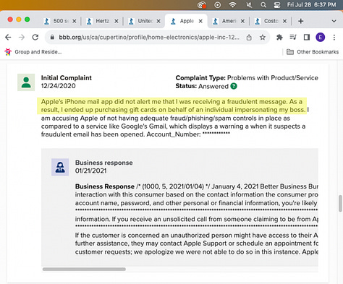
Task: Click the green Answered status help icon
Action: click(x=234, y=86)
